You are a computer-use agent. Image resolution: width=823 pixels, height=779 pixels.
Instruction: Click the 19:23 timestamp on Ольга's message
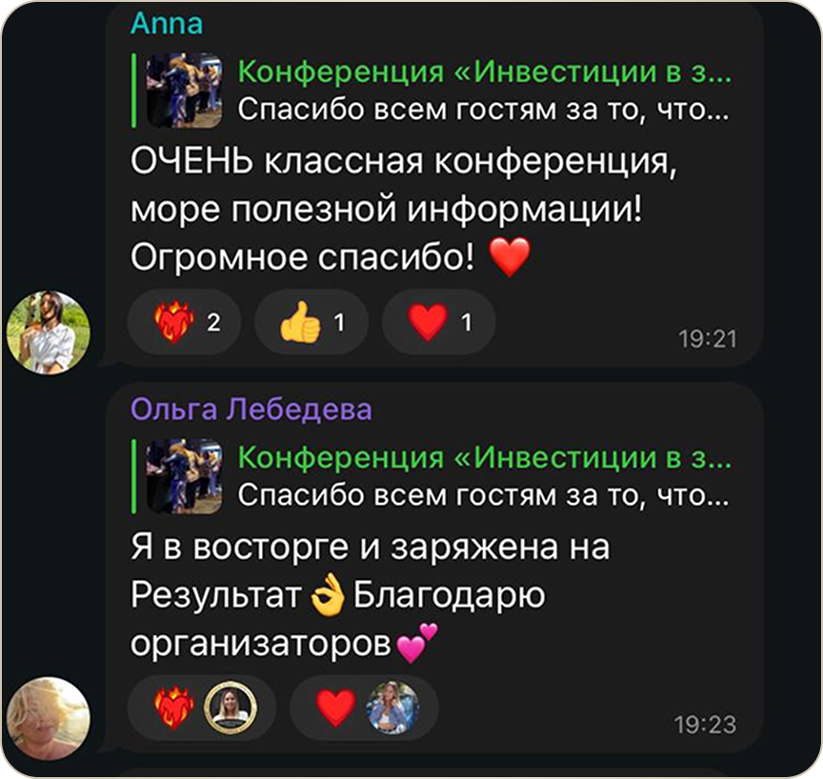click(x=706, y=725)
